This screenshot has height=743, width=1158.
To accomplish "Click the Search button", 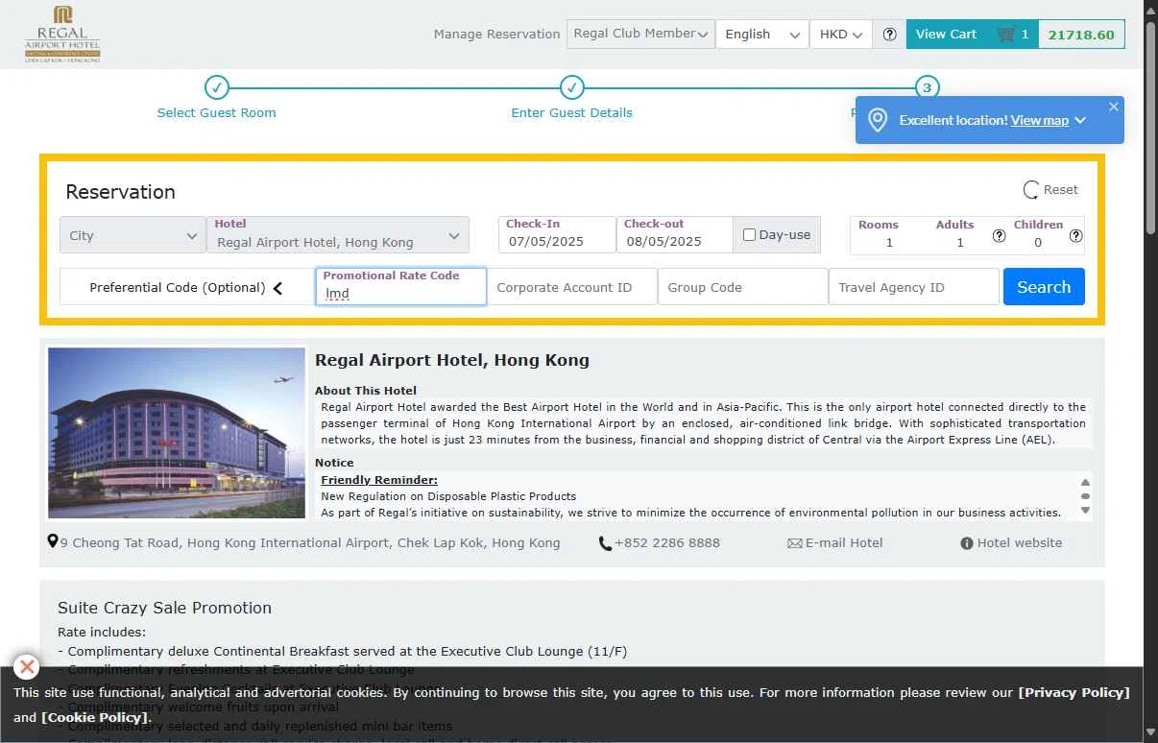I will (1044, 287).
